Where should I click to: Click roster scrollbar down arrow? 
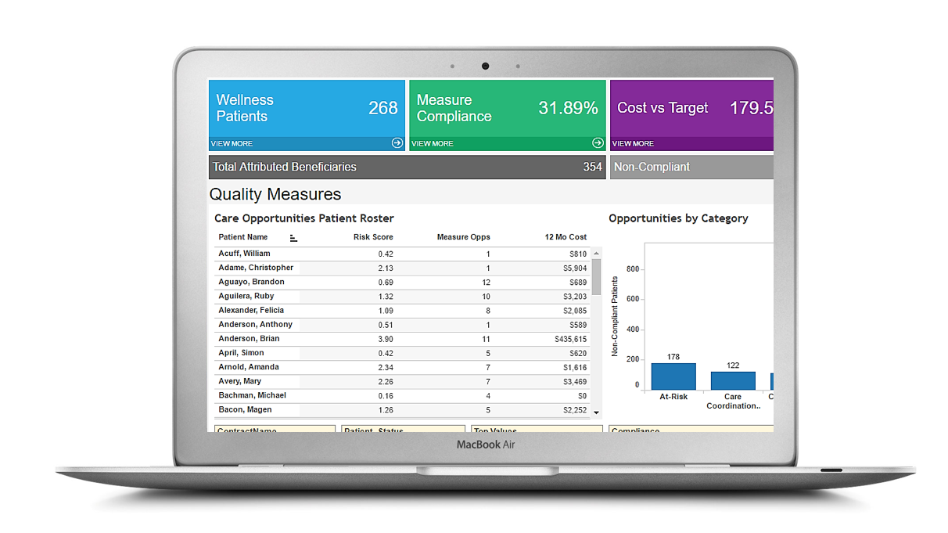click(x=597, y=412)
